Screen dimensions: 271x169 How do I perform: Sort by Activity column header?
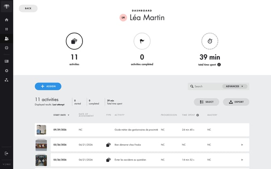click(x=119, y=115)
